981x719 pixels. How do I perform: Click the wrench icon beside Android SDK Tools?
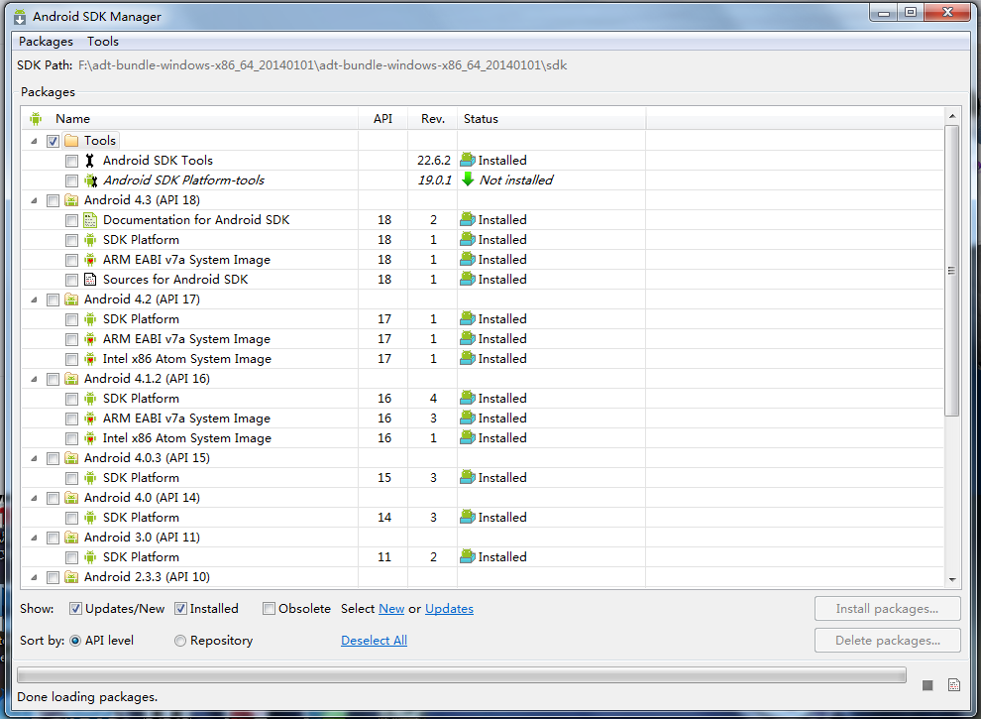coord(90,161)
